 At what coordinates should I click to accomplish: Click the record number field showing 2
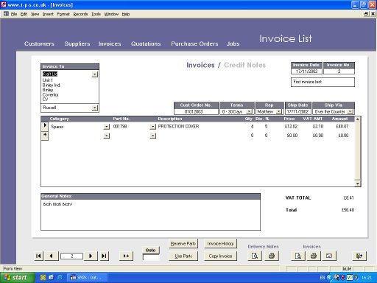pos(71,256)
